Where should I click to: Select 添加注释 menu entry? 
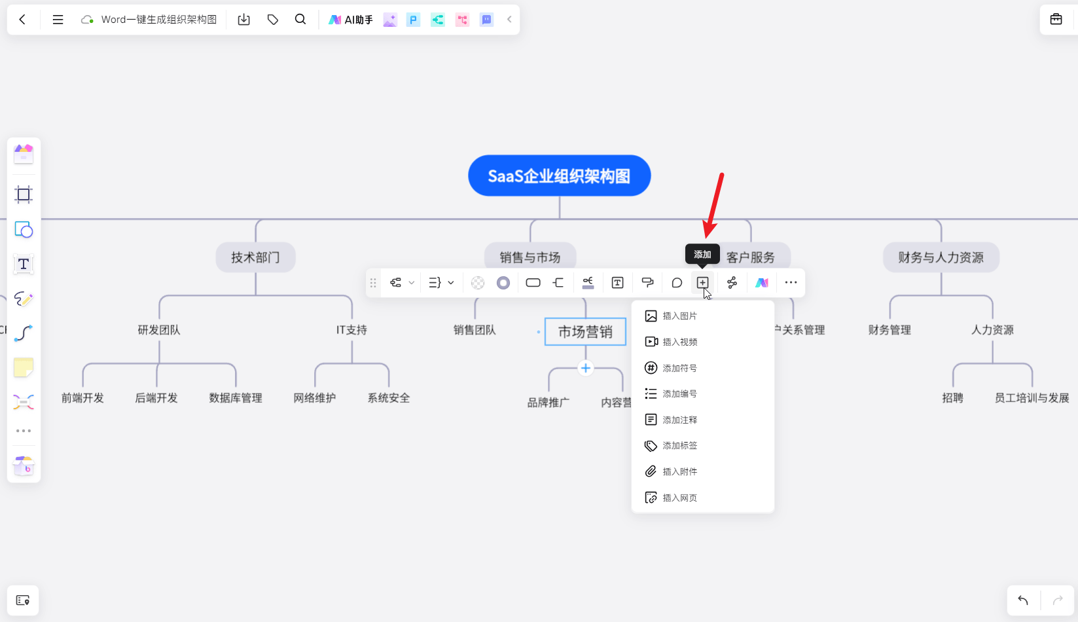click(x=679, y=420)
